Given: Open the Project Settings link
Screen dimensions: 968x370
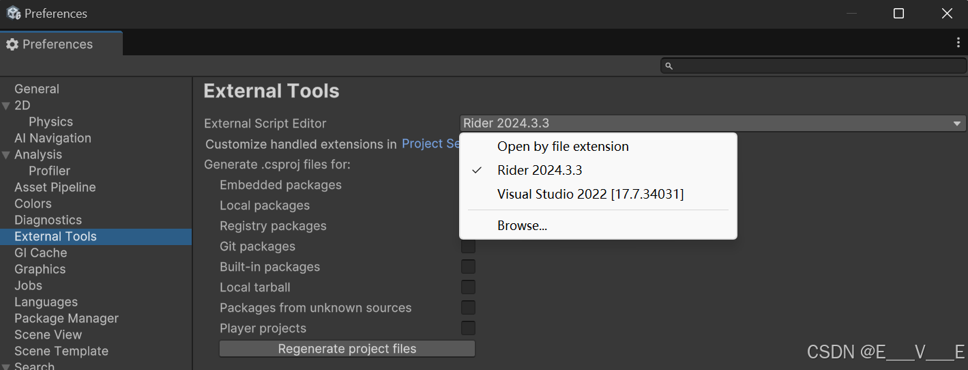Looking at the screenshot, I should (x=431, y=144).
